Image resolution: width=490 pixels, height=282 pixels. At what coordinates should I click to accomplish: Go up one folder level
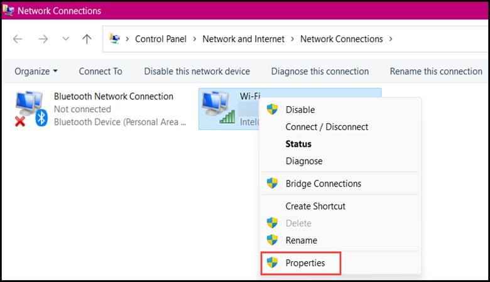[x=87, y=39]
